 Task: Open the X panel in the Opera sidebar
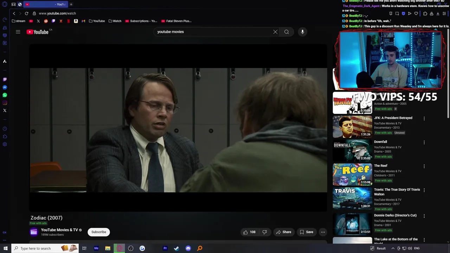click(x=5, y=111)
